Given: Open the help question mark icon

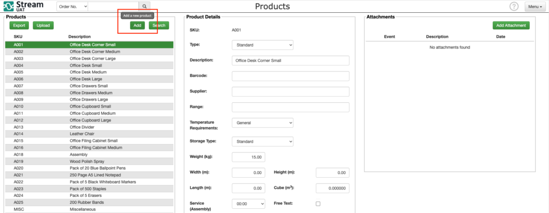Looking at the screenshot, I should [x=514, y=6].
